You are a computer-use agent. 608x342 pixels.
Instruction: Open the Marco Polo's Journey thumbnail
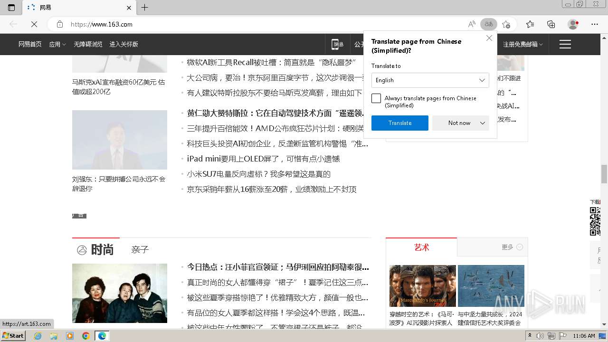click(423, 285)
